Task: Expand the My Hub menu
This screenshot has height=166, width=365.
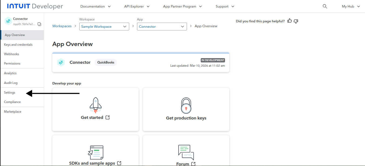Action: (x=351, y=6)
